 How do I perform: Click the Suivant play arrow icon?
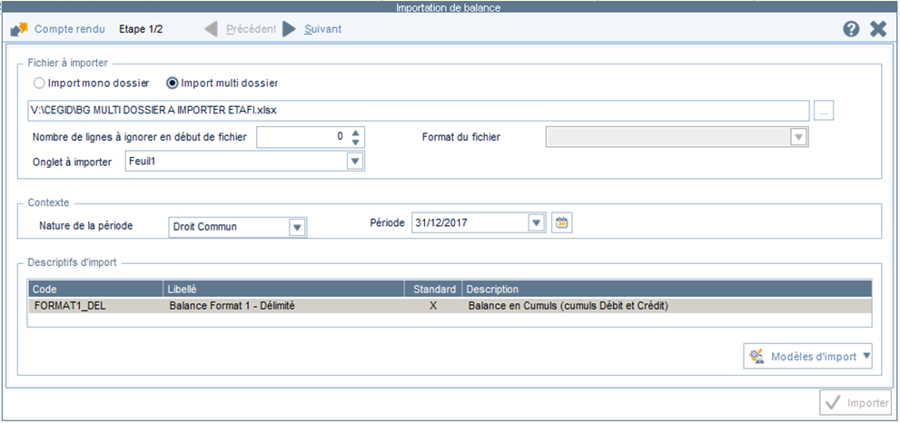[x=290, y=29]
